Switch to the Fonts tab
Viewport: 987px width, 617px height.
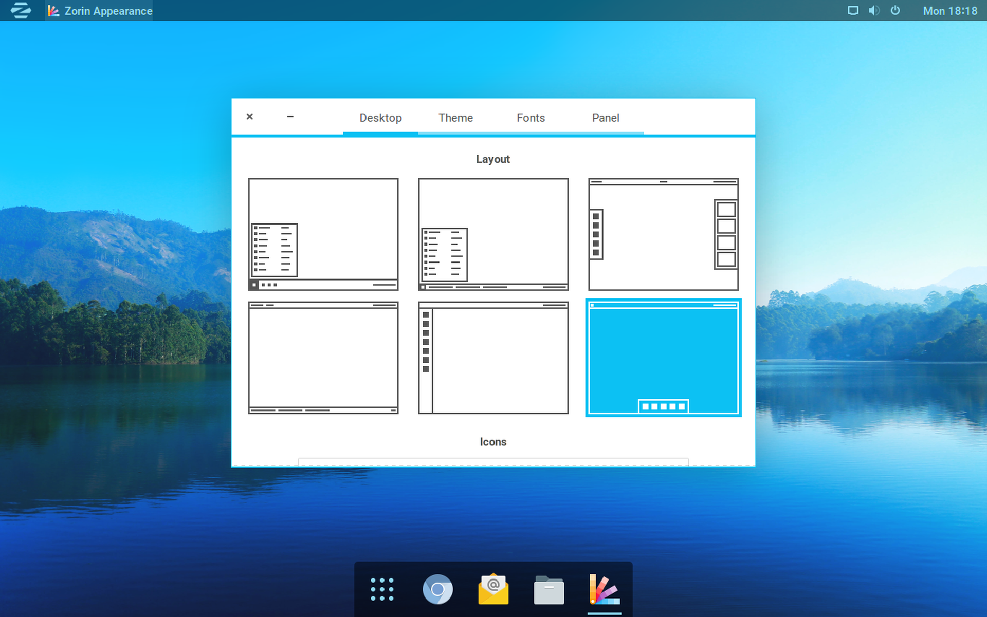(531, 118)
